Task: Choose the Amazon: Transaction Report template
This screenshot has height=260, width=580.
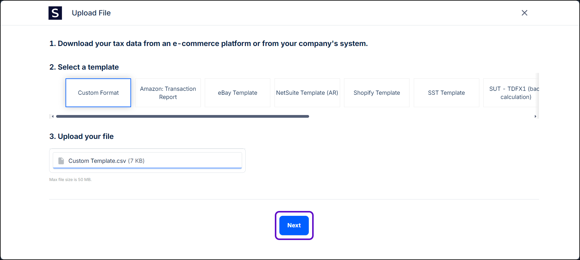Action: click(168, 93)
